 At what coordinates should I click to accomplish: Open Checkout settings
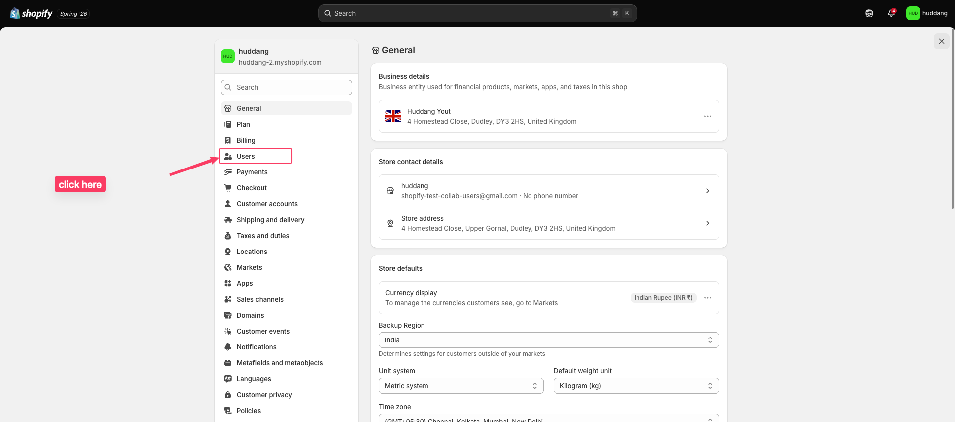coord(287,188)
